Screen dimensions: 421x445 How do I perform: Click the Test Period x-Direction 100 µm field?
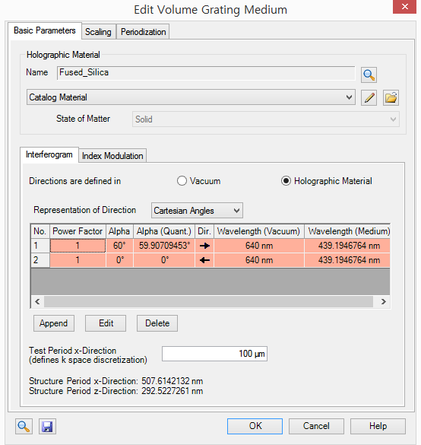tap(214, 354)
